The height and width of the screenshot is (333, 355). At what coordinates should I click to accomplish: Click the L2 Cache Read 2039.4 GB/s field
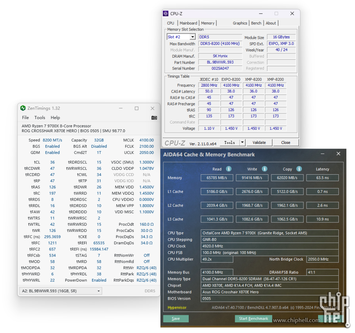[x=217, y=205]
